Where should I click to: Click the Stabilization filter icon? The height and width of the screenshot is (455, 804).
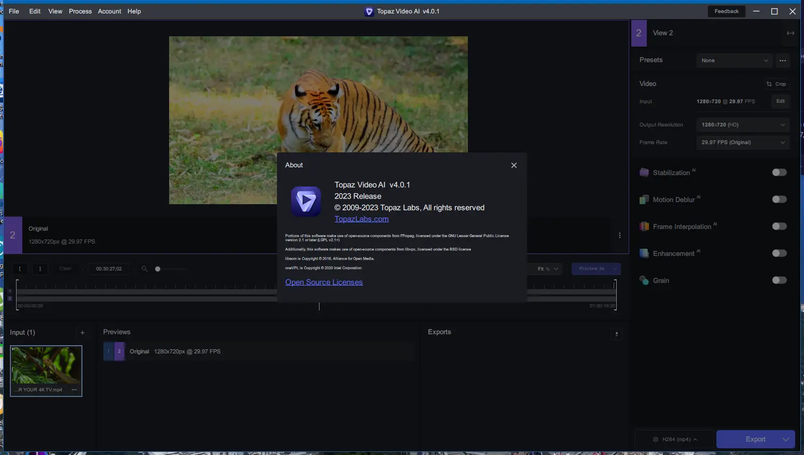click(644, 173)
